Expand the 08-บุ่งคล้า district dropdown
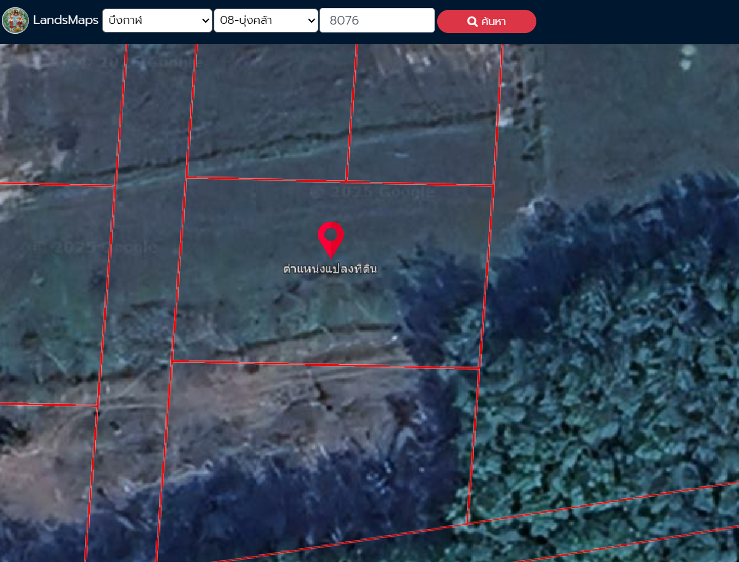This screenshot has height=562, width=739. pos(266,20)
